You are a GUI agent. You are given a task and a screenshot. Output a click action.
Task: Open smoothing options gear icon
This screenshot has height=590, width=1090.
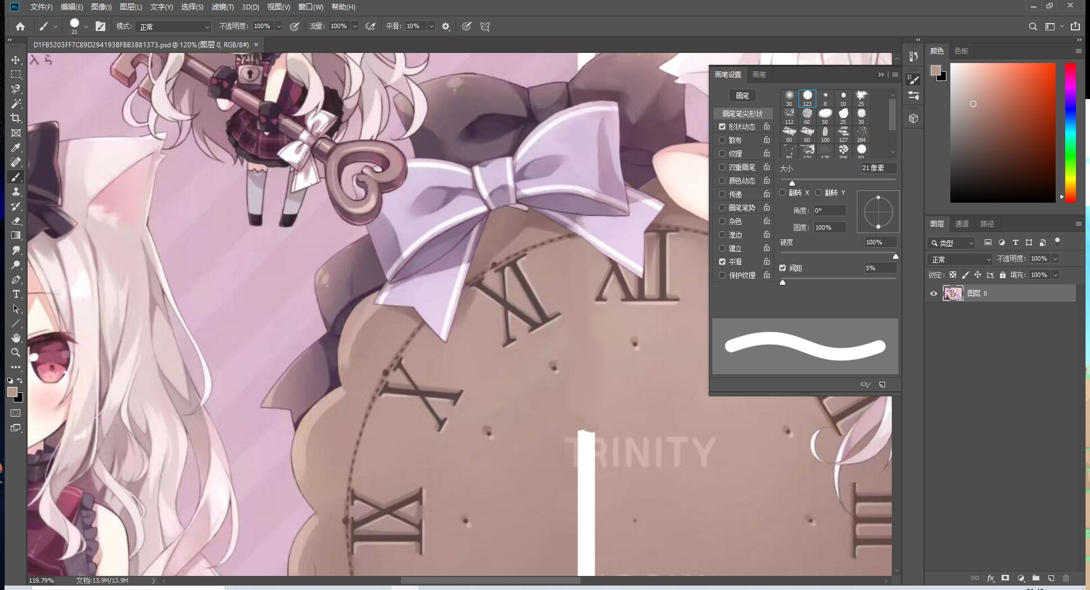[x=446, y=26]
